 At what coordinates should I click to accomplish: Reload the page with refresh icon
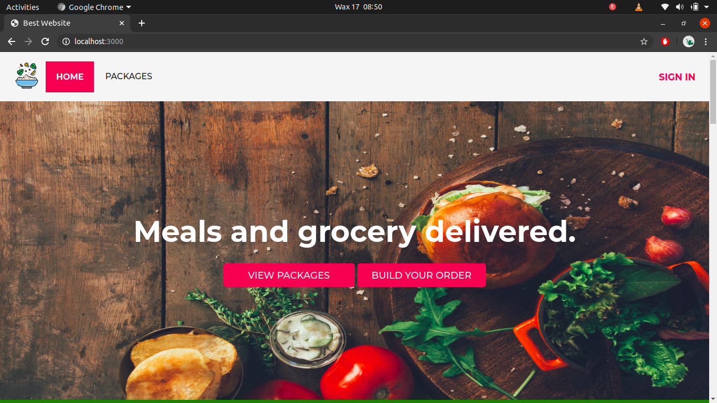(45, 41)
